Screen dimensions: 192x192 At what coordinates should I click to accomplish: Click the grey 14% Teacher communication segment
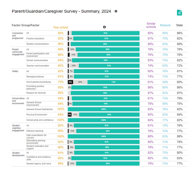tap(74, 66)
